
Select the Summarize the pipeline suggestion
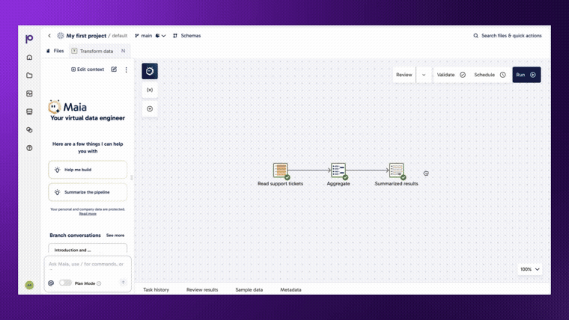point(88,192)
